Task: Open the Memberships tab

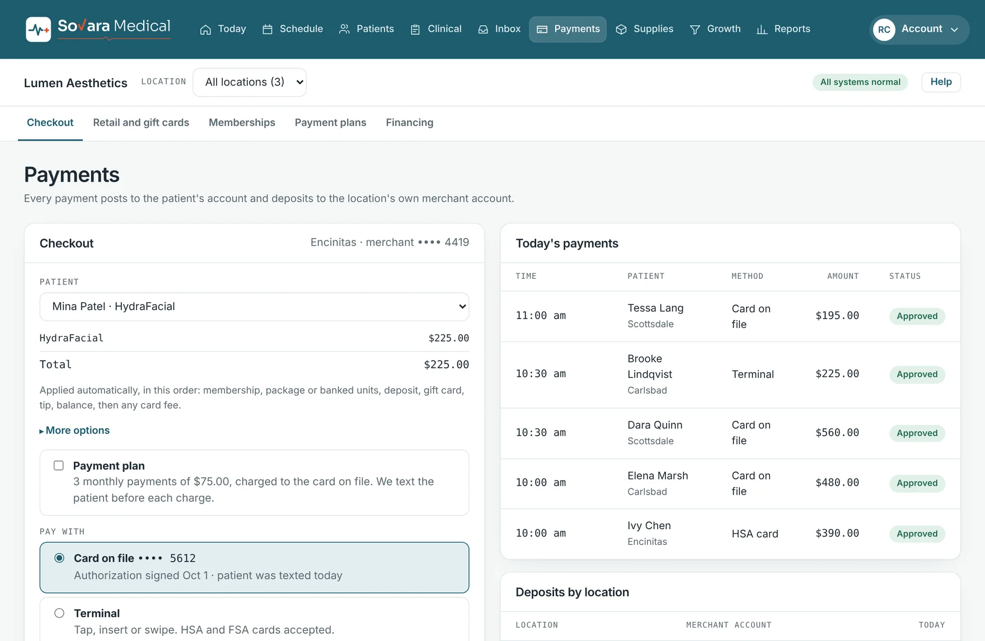Action: 242,122
